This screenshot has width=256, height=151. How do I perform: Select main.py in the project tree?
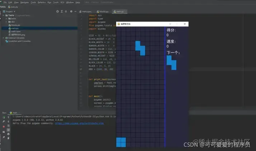15,28
